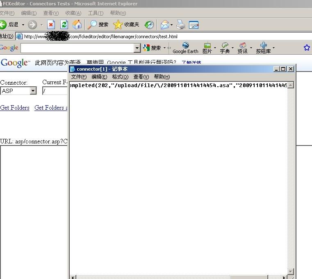Close the Notepad connector window
This screenshot has width=312, height=279.
tap(291, 69)
